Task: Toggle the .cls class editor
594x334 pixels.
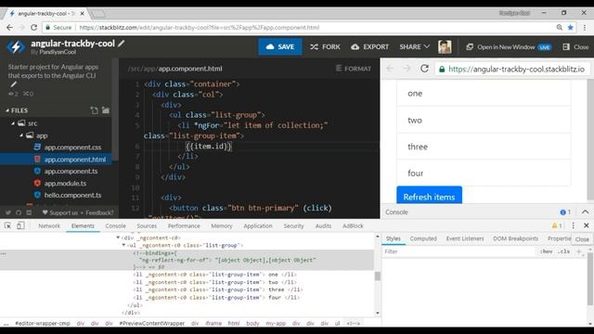Action: [563, 251]
